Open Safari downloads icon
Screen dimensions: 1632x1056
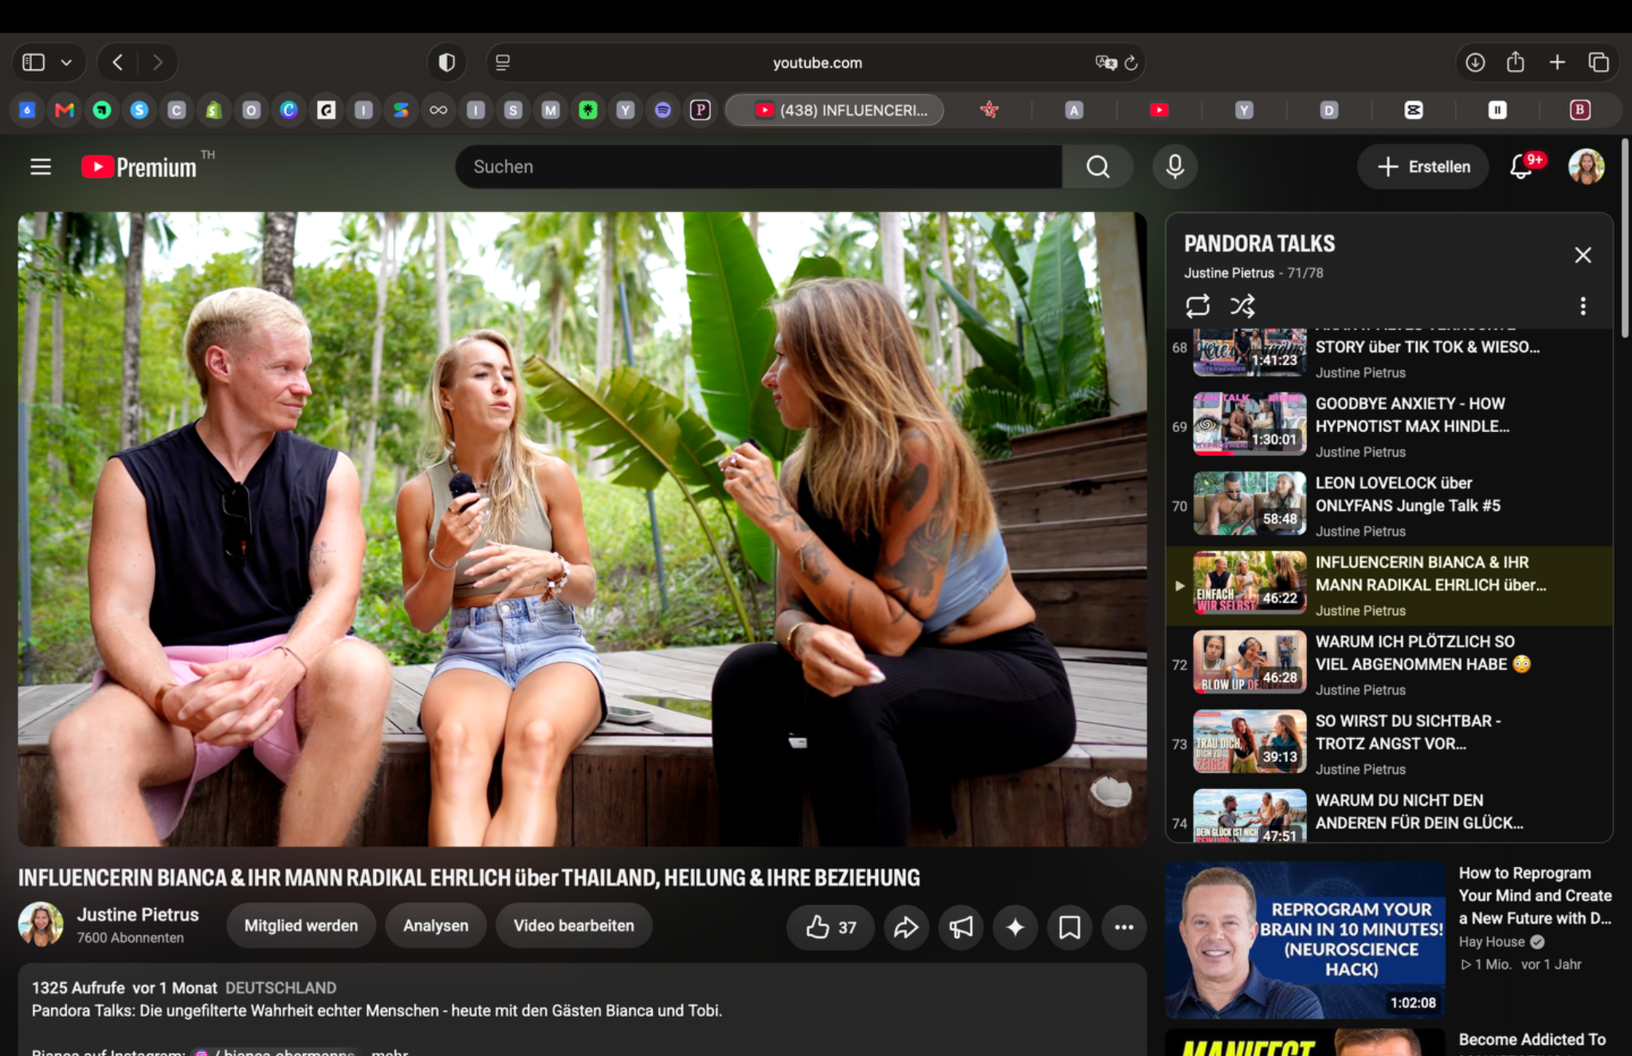[x=1475, y=62]
